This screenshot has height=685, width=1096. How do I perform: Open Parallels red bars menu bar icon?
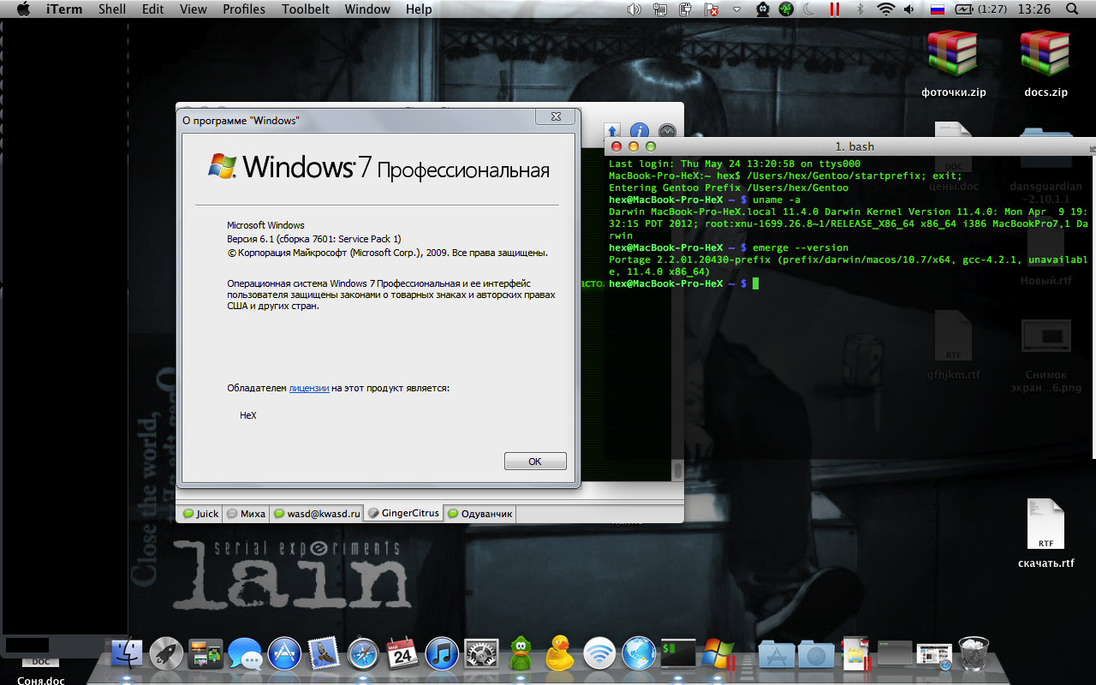(x=833, y=9)
